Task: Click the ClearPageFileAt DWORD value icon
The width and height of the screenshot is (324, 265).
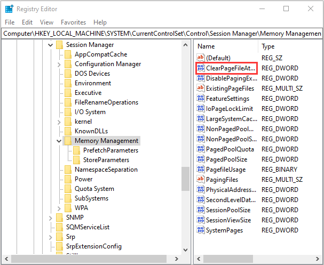Action: (201, 68)
